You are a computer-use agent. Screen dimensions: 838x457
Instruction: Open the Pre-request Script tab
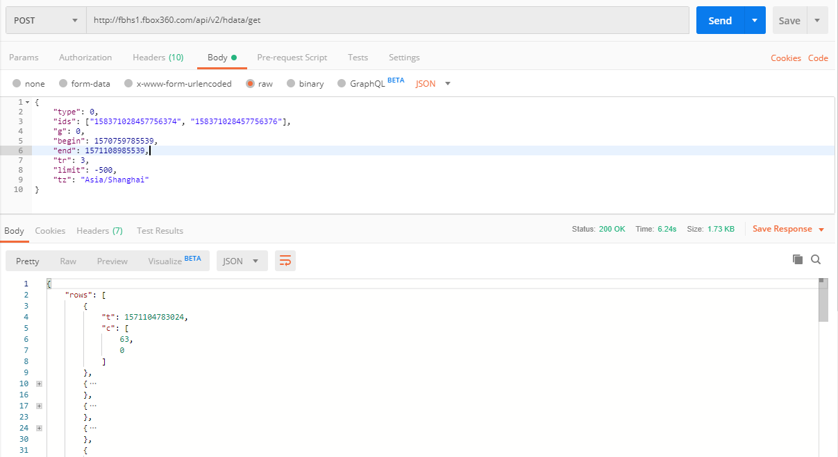pyautogui.click(x=292, y=58)
